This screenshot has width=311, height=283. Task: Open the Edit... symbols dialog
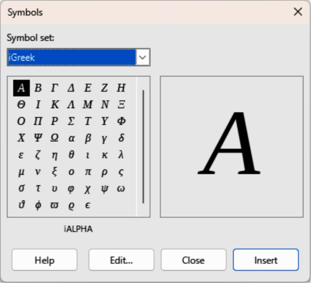pyautogui.click(x=121, y=260)
